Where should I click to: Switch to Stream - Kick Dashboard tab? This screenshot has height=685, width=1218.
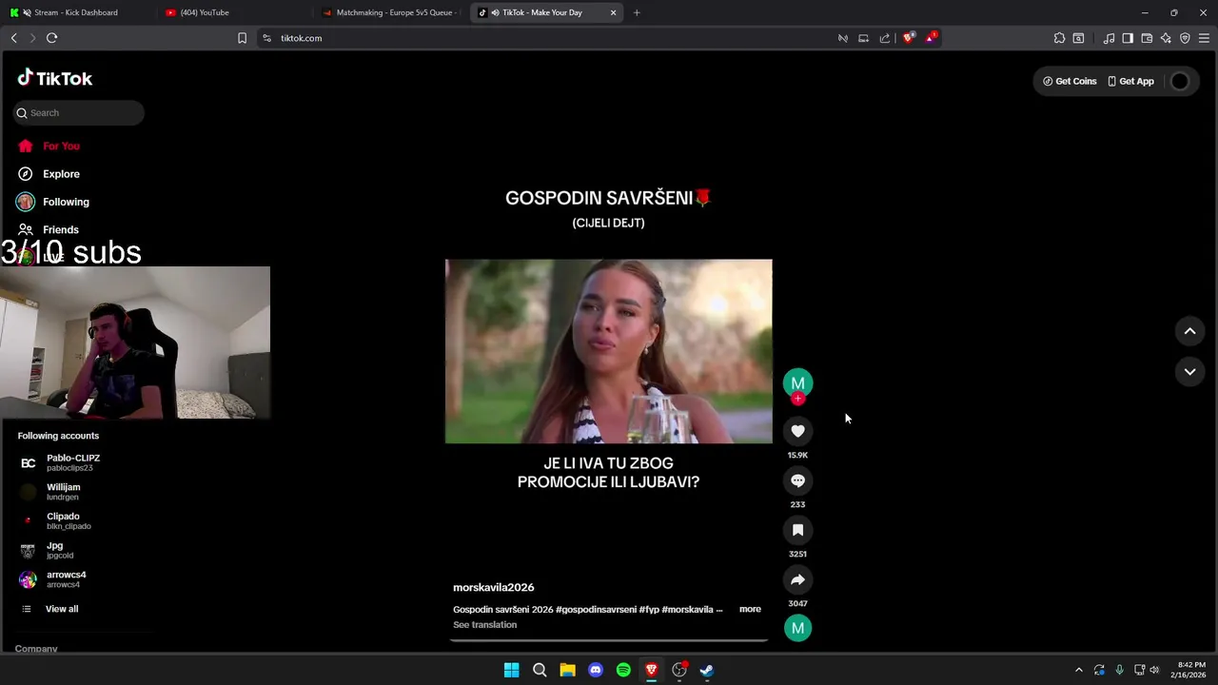[76, 12]
